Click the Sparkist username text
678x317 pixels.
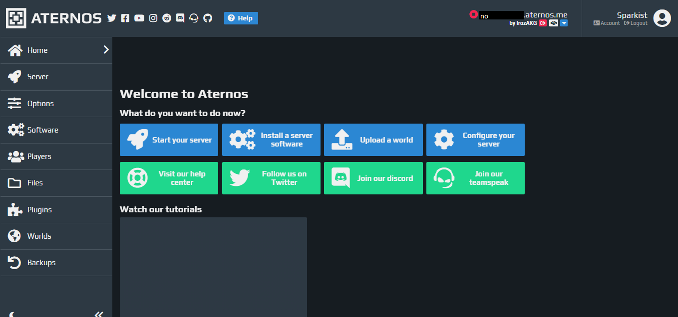click(632, 15)
